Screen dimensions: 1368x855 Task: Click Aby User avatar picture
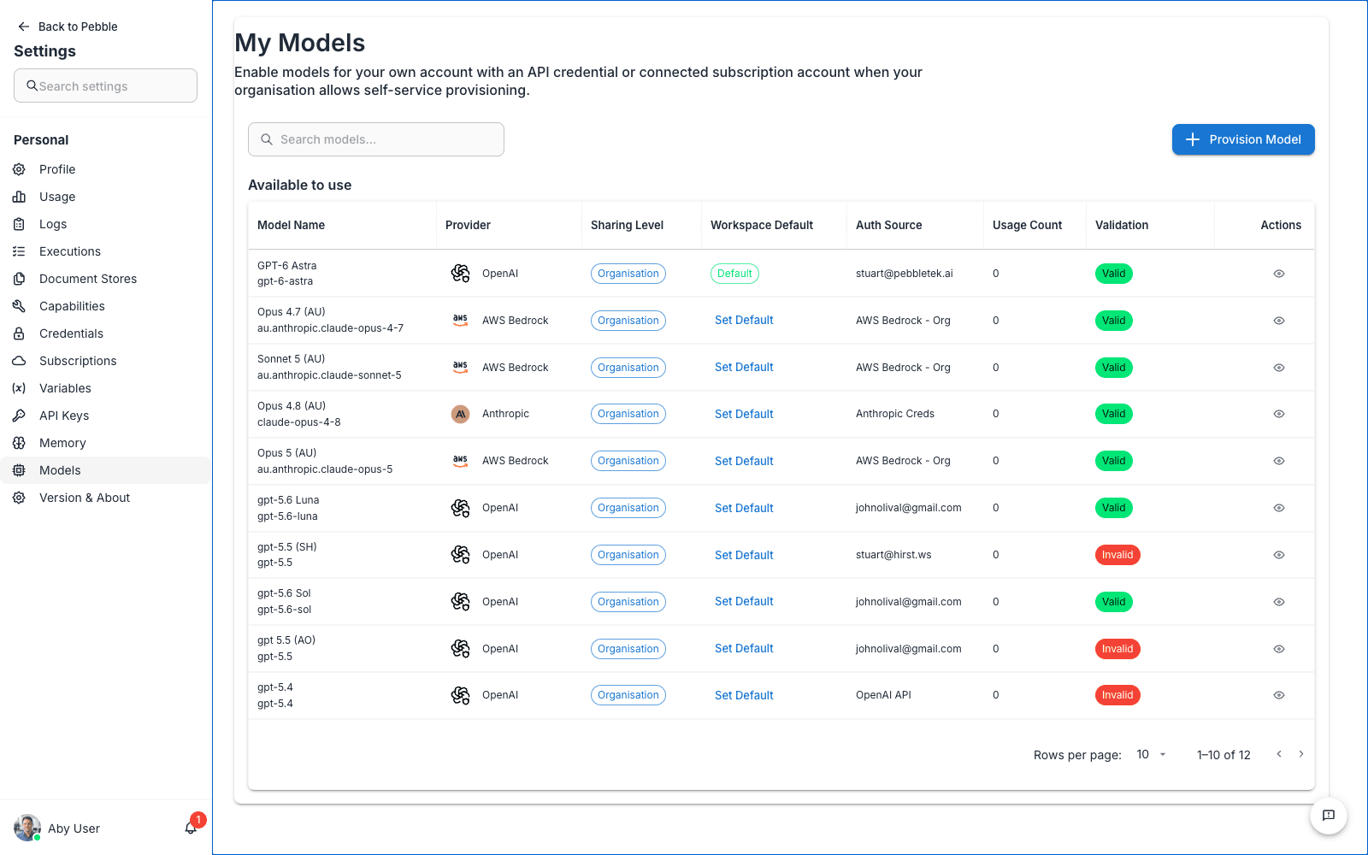point(27,828)
